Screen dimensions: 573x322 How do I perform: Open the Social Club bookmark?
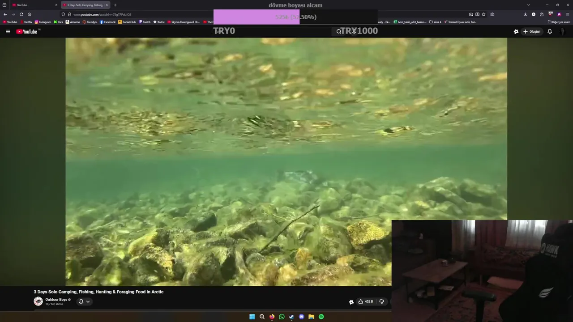127,22
